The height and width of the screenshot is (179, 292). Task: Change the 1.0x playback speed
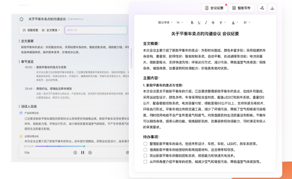[27, 153]
